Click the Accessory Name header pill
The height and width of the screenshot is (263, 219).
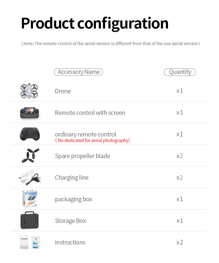pos(78,72)
